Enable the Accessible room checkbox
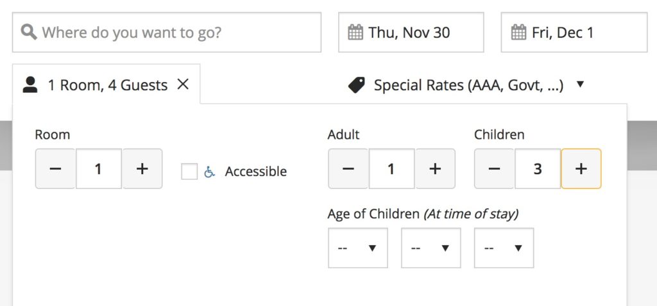The image size is (657, 306). 189,172
